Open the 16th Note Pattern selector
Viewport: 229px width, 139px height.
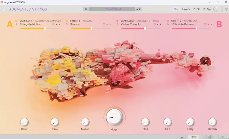pos(182,24)
